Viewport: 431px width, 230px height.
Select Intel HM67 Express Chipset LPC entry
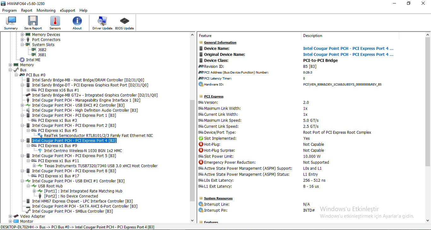82,201
